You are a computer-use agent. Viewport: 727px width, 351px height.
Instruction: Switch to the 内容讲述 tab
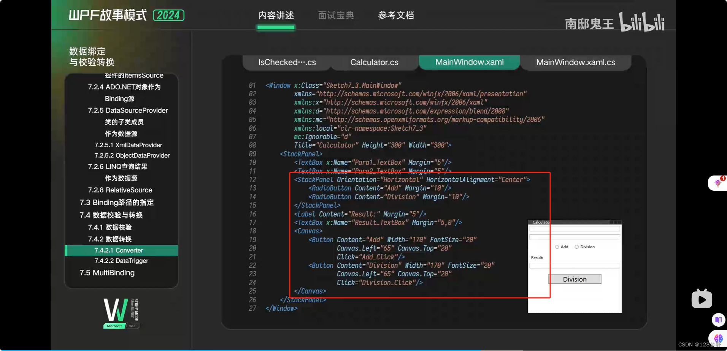pos(276,15)
